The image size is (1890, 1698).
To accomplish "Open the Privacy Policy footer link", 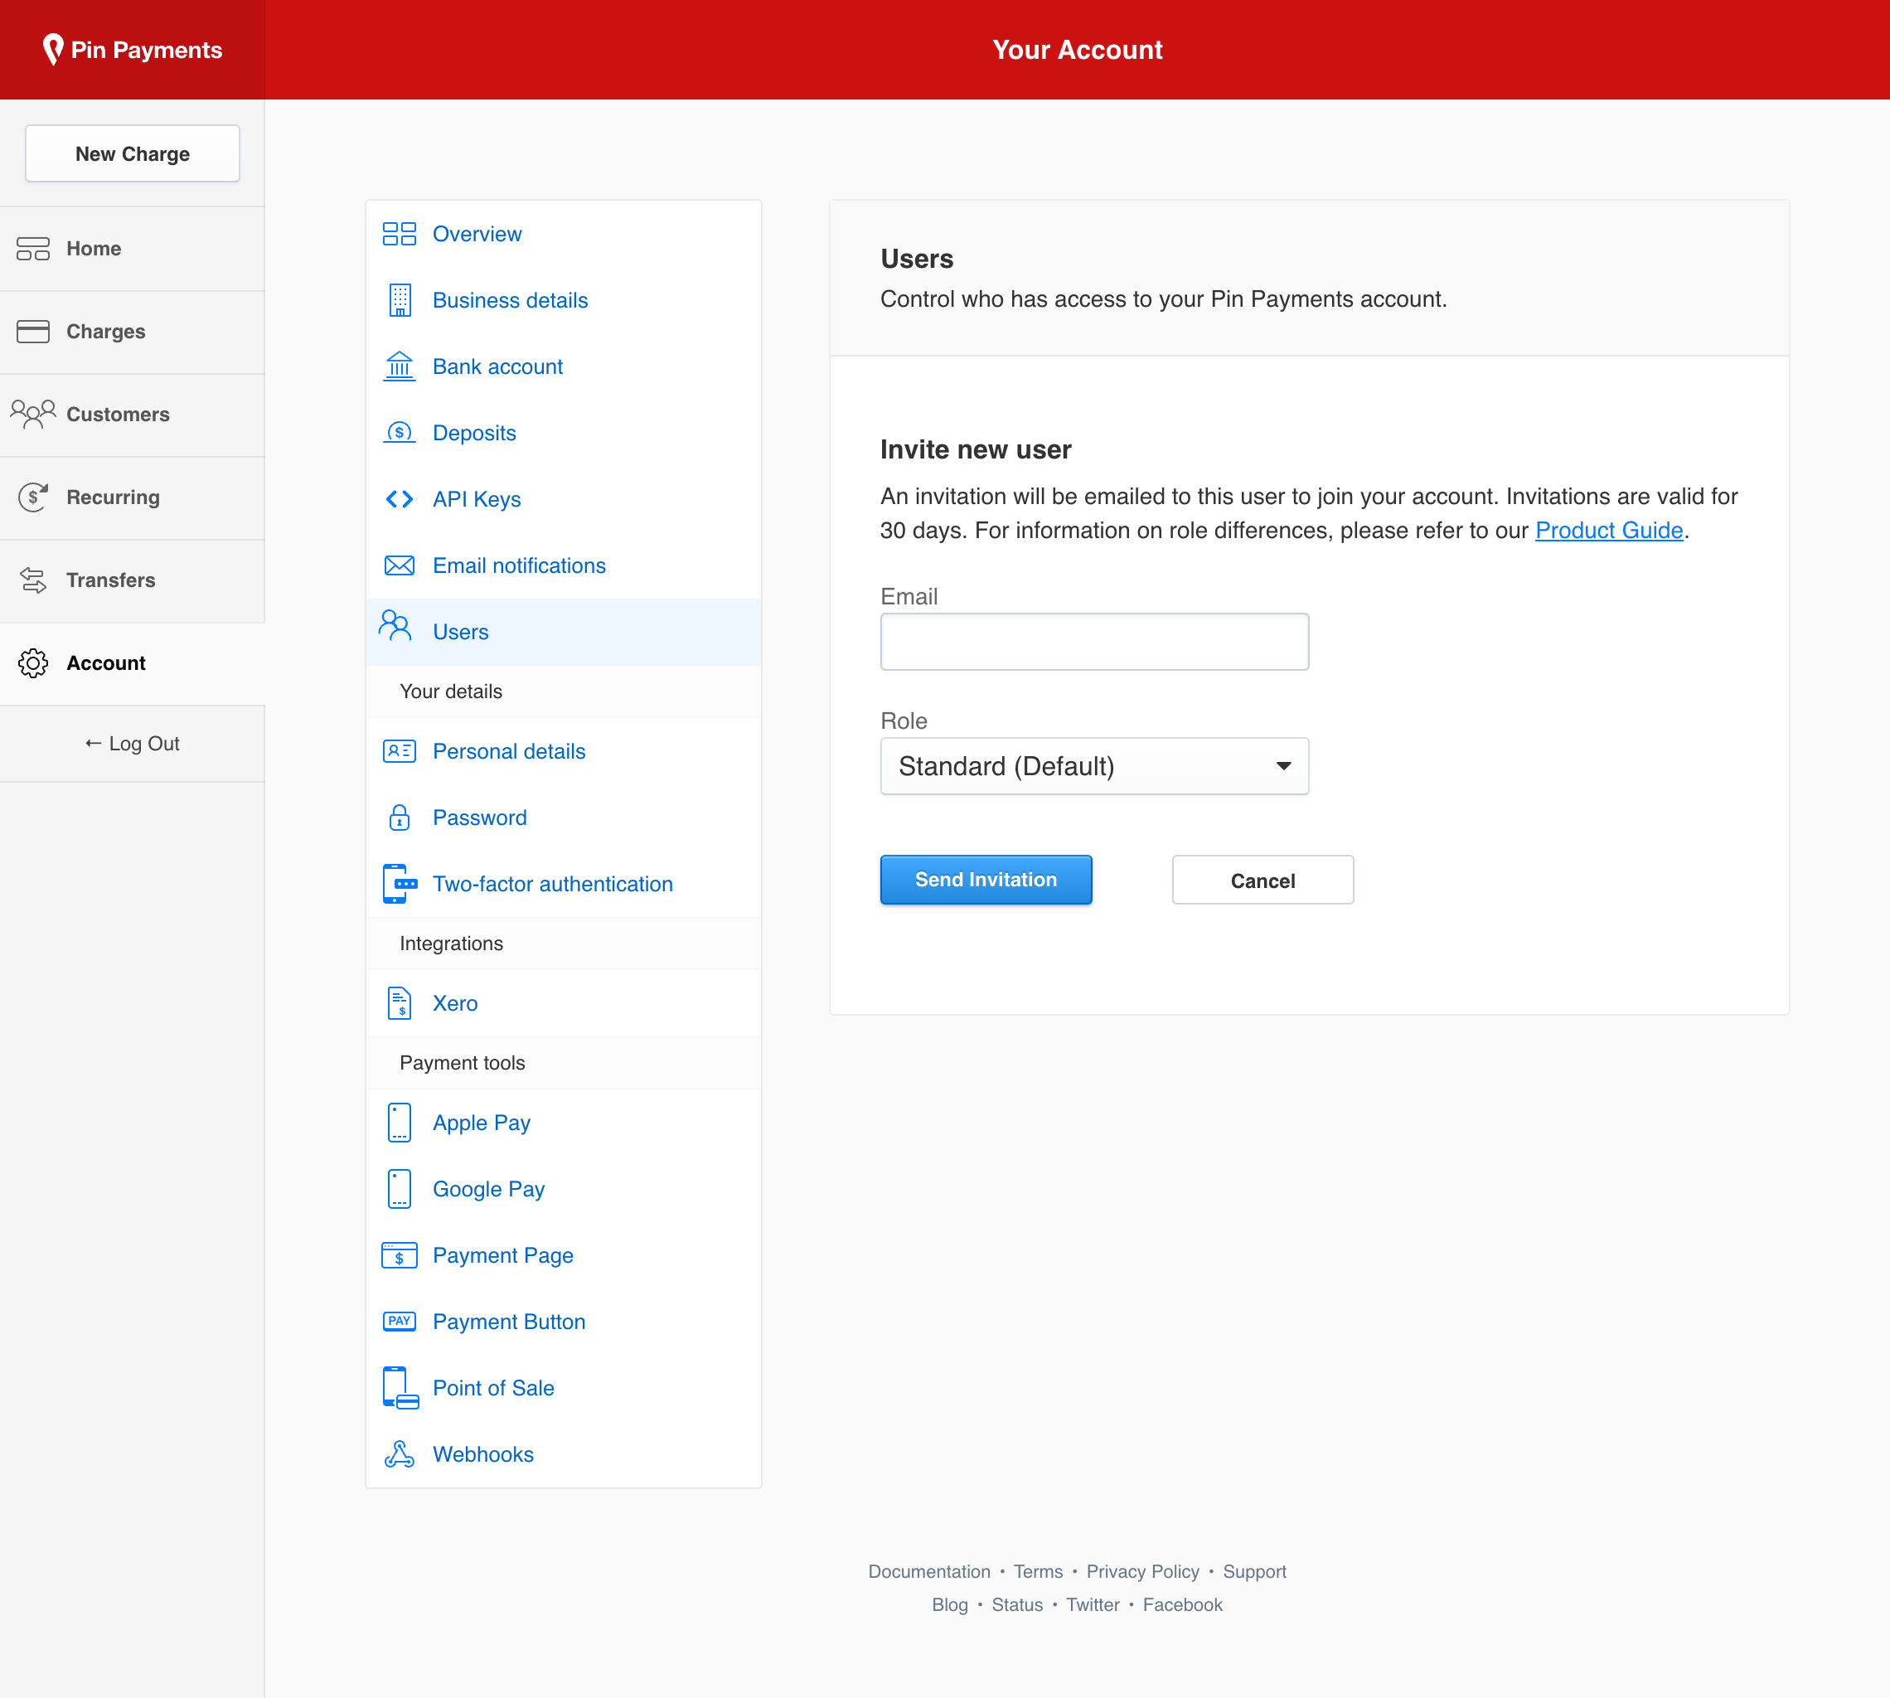I will [x=1143, y=1571].
